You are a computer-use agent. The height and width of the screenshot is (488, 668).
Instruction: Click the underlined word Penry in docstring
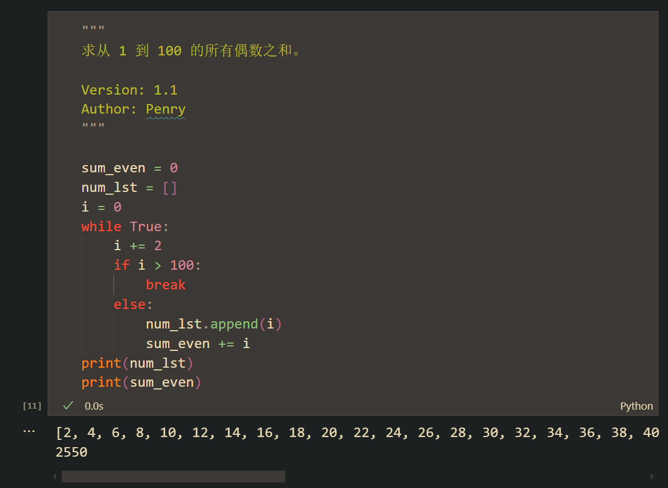pos(165,109)
